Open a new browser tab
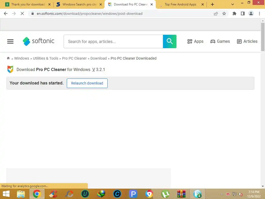 212,5
